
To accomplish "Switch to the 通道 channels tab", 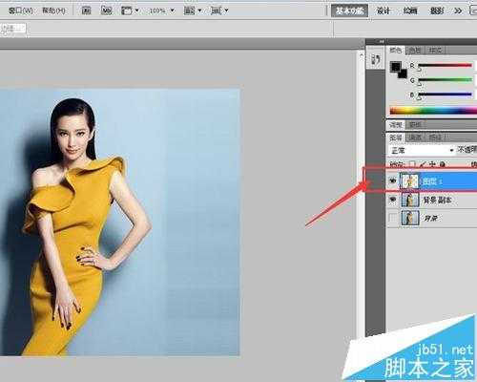I will [x=415, y=138].
